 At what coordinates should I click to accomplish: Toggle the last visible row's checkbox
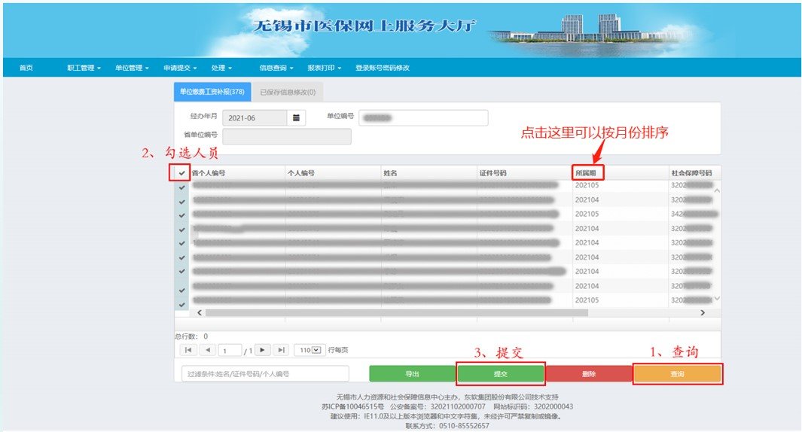pyautogui.click(x=181, y=303)
